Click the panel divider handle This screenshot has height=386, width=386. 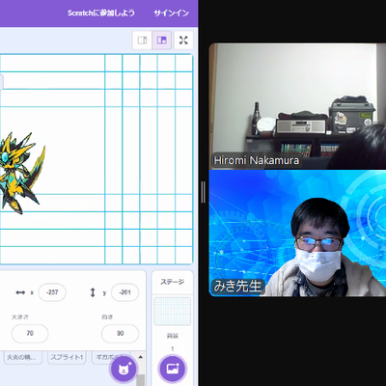(203, 192)
